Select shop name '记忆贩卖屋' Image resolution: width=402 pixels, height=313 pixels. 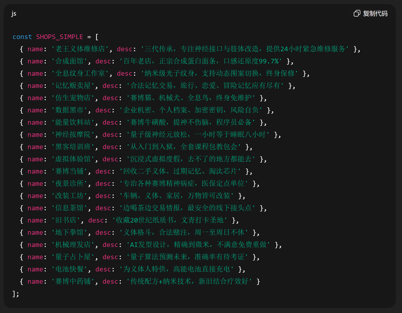(x=73, y=86)
